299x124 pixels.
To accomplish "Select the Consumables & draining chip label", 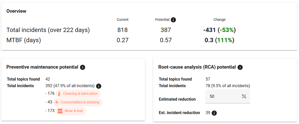I will click(80, 102).
